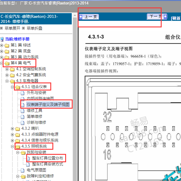This screenshot has width=181, height=181.
Task: Click page icon of 外形与安装
Action: tap(23, 93)
